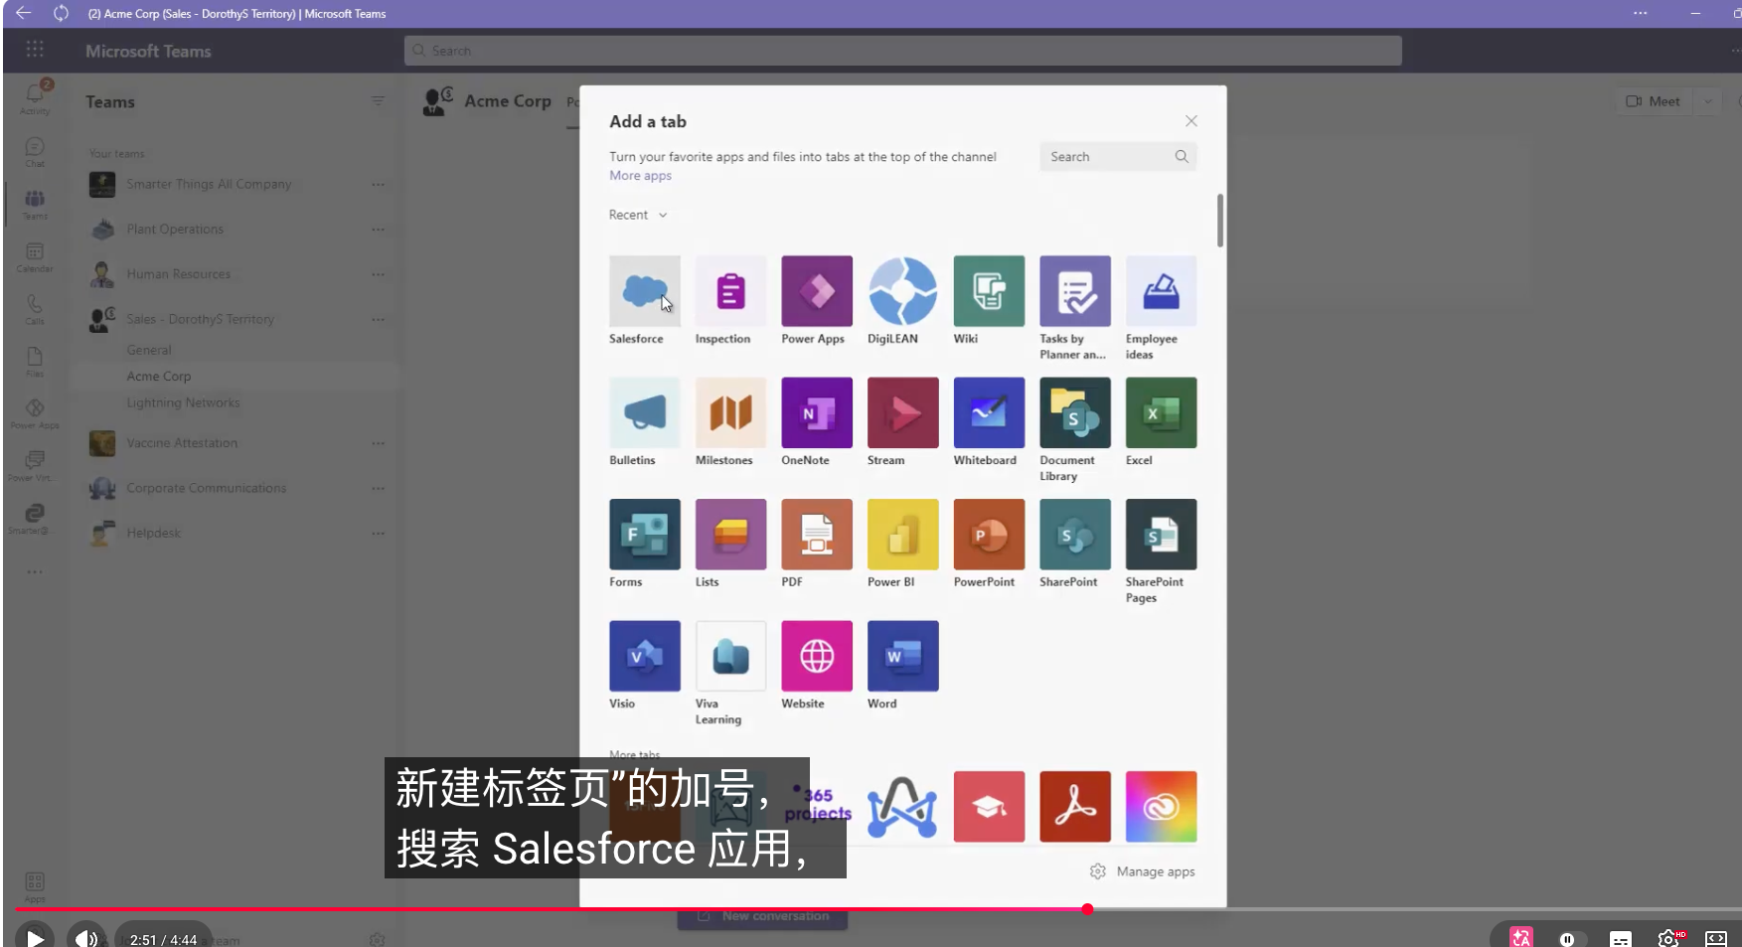
Task: Expand the Vaccine Attestation team
Action: pos(182,443)
